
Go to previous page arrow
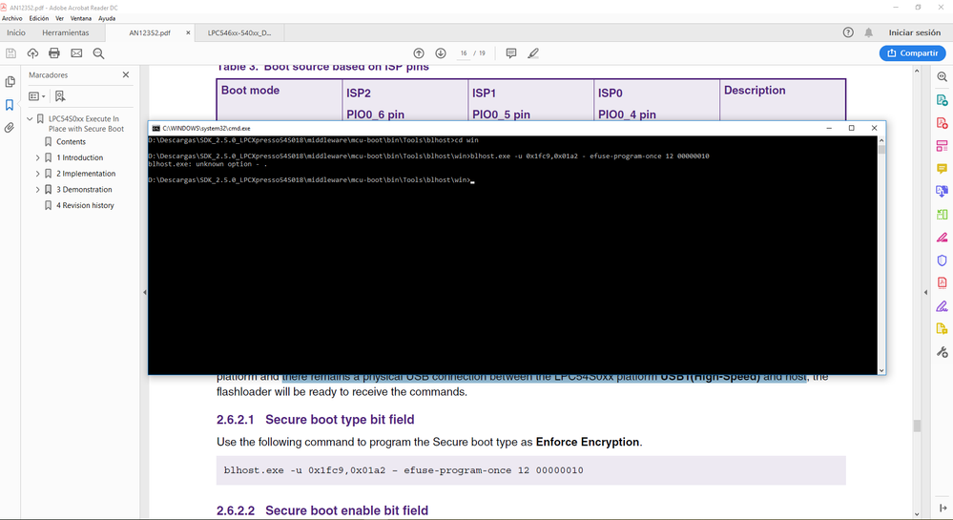point(419,53)
